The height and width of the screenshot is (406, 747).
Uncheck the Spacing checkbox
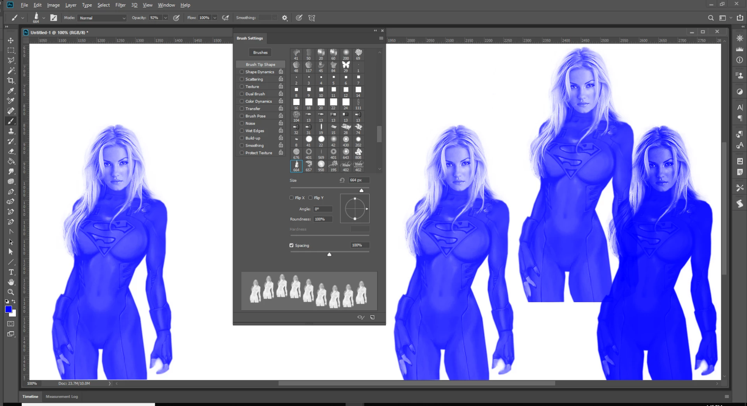[291, 245]
